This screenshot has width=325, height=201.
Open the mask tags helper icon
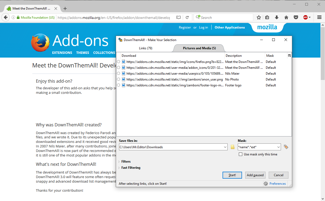(x=286, y=147)
